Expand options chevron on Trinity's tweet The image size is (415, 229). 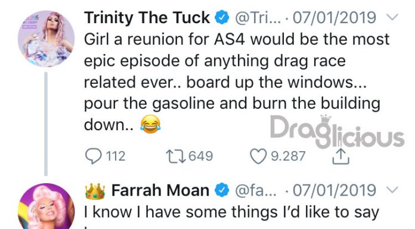[392, 17]
